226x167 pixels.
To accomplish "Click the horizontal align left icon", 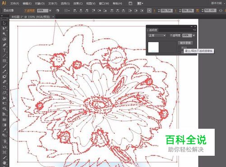I will [x=75, y=10].
